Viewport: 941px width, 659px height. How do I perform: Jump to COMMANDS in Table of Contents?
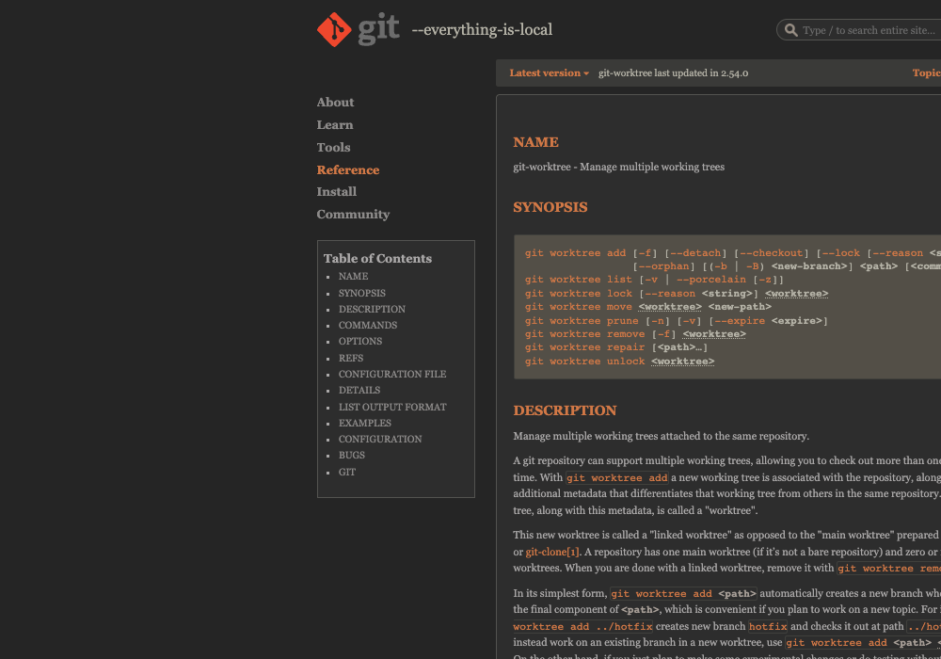[x=367, y=326]
